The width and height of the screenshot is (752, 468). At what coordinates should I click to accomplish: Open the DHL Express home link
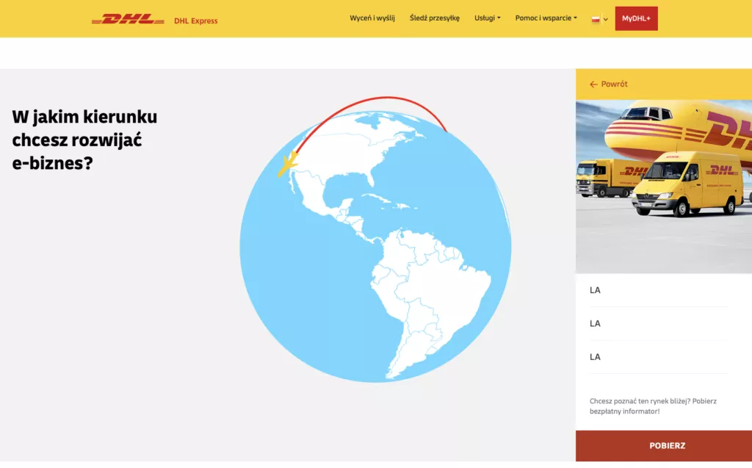pyautogui.click(x=195, y=21)
